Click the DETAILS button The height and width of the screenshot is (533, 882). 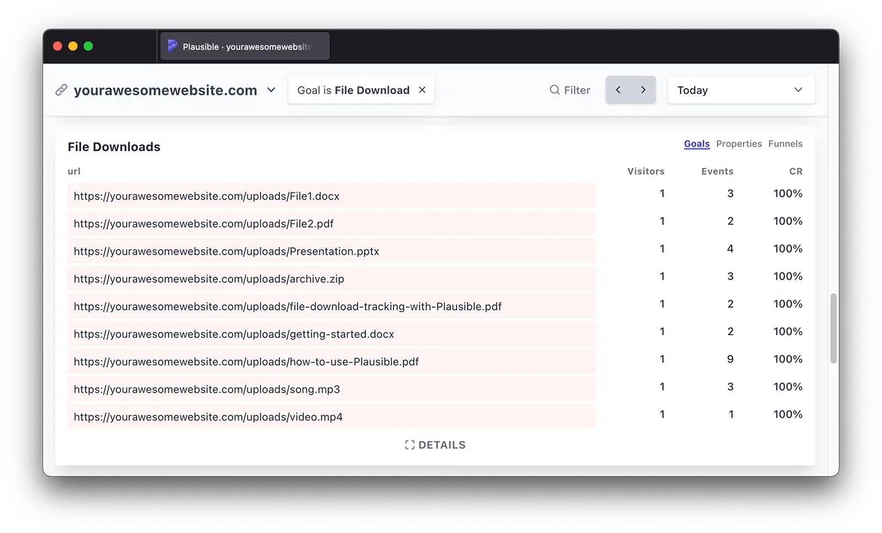pyautogui.click(x=441, y=445)
